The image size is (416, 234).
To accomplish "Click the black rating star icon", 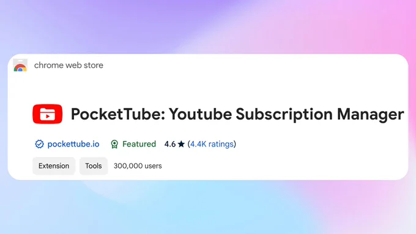I will (x=181, y=144).
